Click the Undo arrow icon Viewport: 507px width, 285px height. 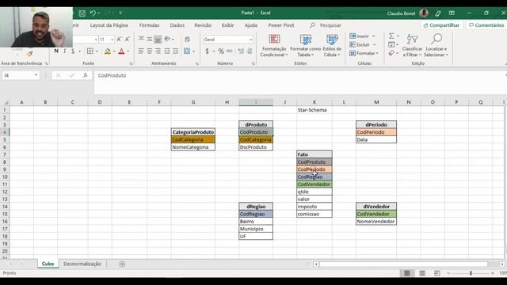[93, 13]
